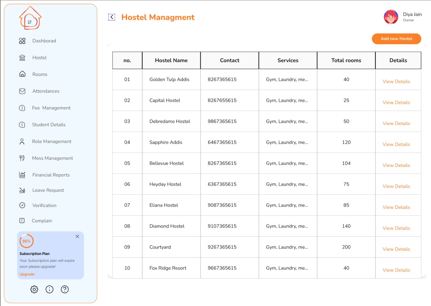This screenshot has height=306, width=431.
Task: Collapse sidebar using the back chevron
Action: click(x=111, y=17)
